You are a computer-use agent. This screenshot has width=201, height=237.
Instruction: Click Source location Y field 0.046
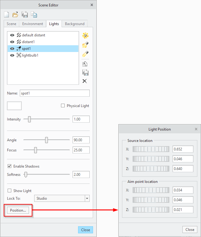(183, 159)
